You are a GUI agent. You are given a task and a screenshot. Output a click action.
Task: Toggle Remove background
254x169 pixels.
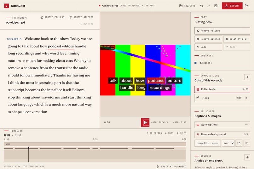point(222,134)
